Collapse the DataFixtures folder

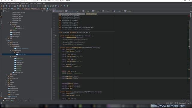pyautogui.click(x=11, y=51)
